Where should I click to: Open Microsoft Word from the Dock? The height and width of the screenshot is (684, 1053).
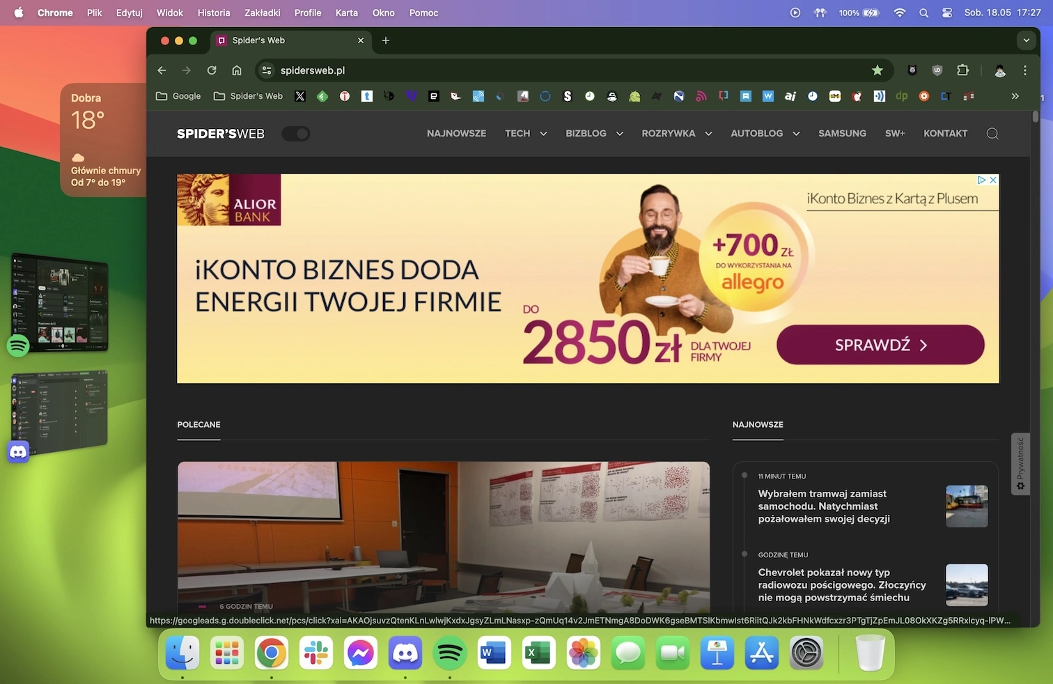(494, 653)
